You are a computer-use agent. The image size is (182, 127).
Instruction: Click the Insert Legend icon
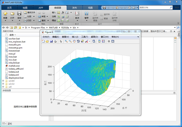(103, 41)
